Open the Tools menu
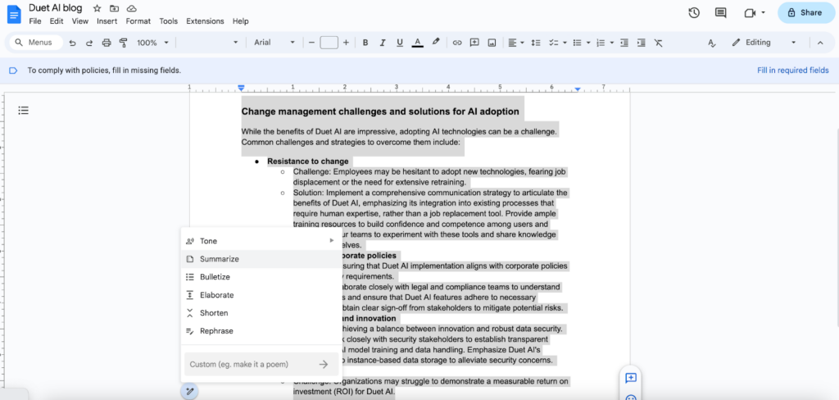 pos(169,21)
